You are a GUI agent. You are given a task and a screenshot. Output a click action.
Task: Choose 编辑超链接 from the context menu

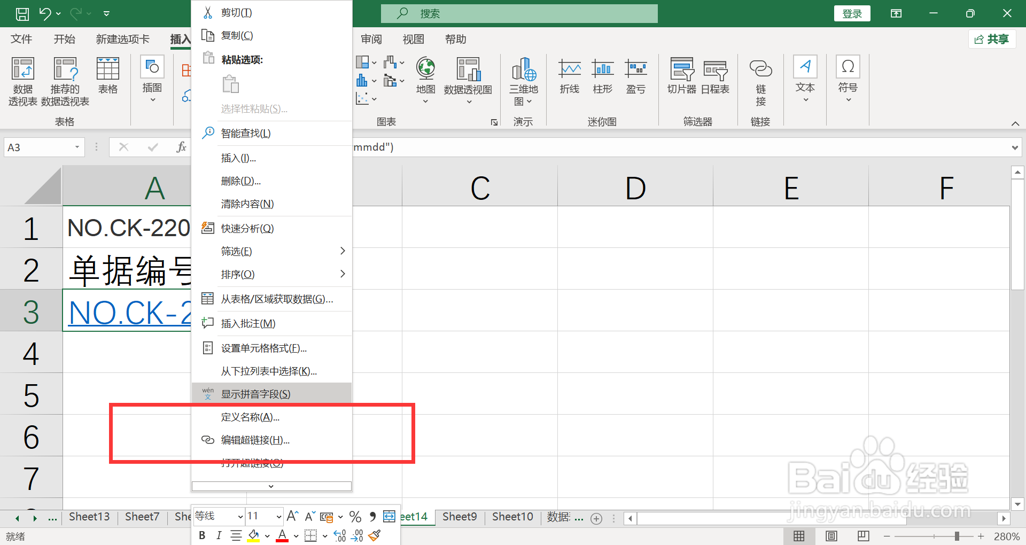click(254, 440)
